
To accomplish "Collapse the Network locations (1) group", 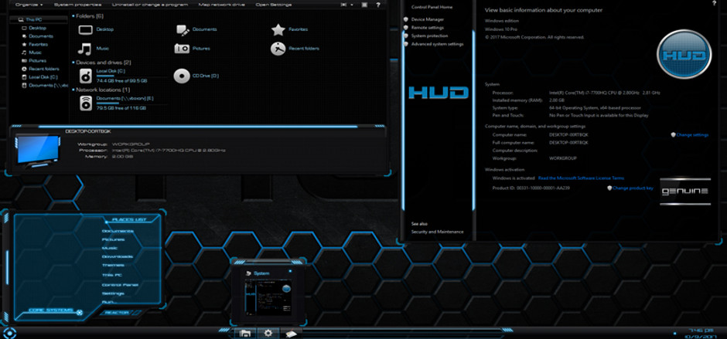I will (73, 90).
